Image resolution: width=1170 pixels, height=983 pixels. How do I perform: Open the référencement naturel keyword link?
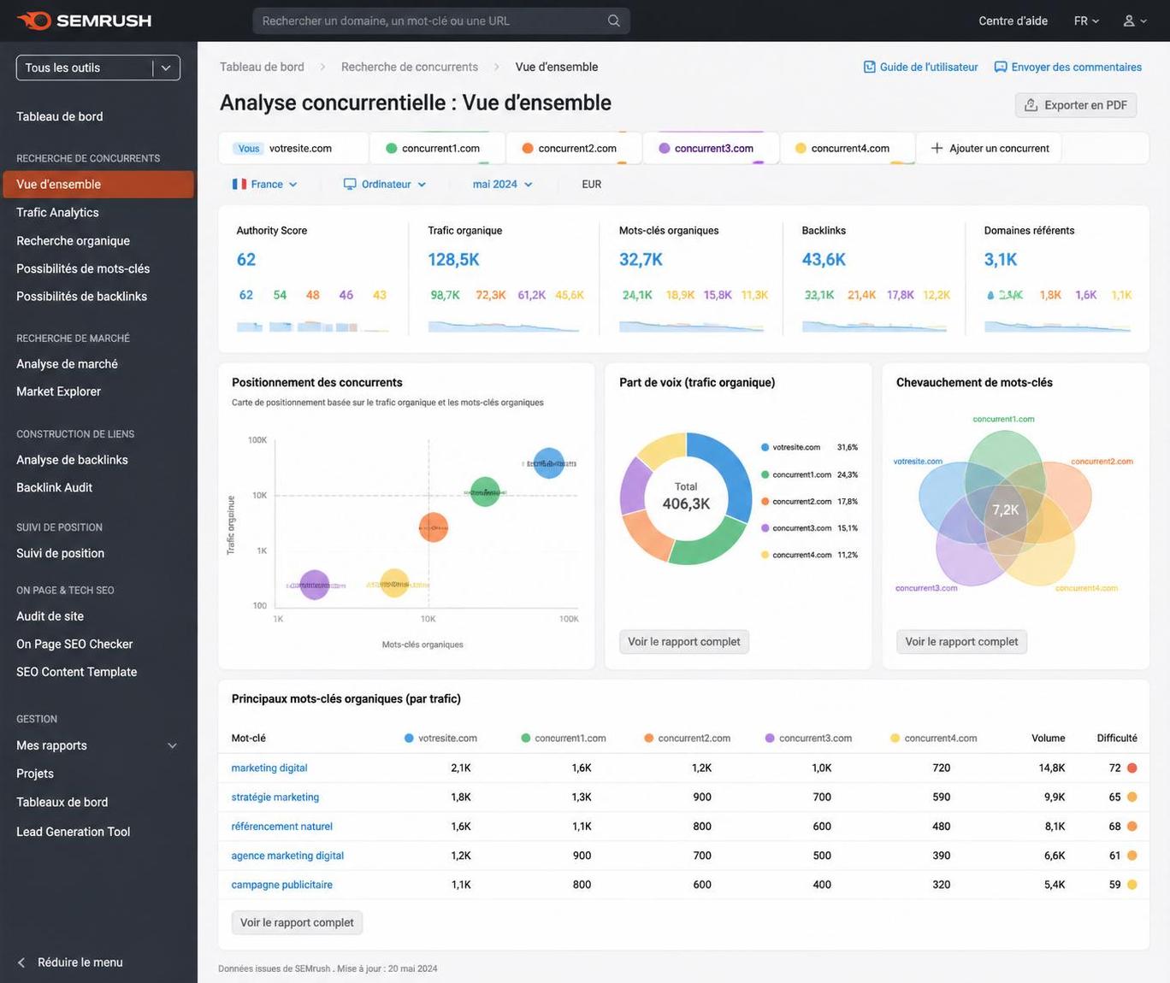[x=281, y=826]
